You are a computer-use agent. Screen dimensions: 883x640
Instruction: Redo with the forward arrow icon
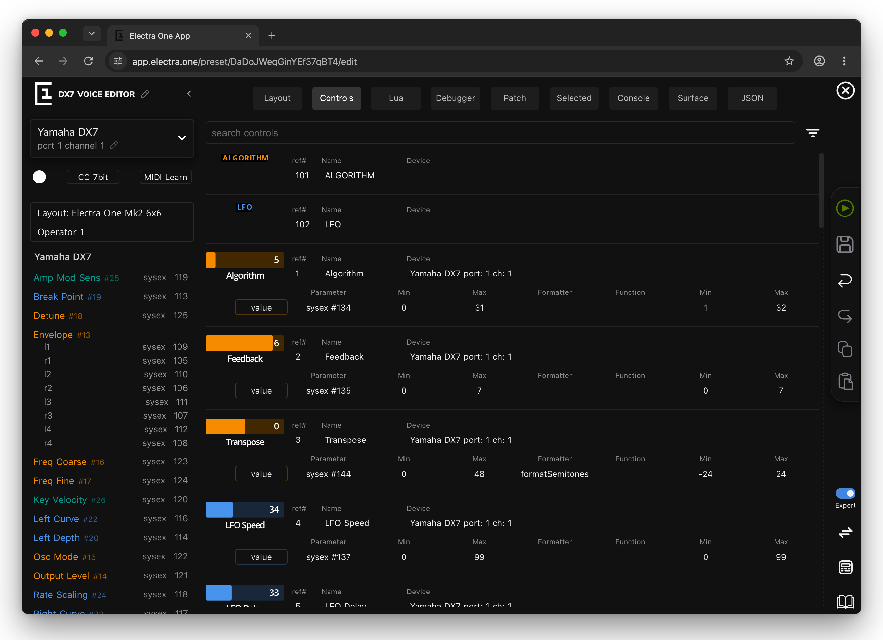click(x=844, y=315)
